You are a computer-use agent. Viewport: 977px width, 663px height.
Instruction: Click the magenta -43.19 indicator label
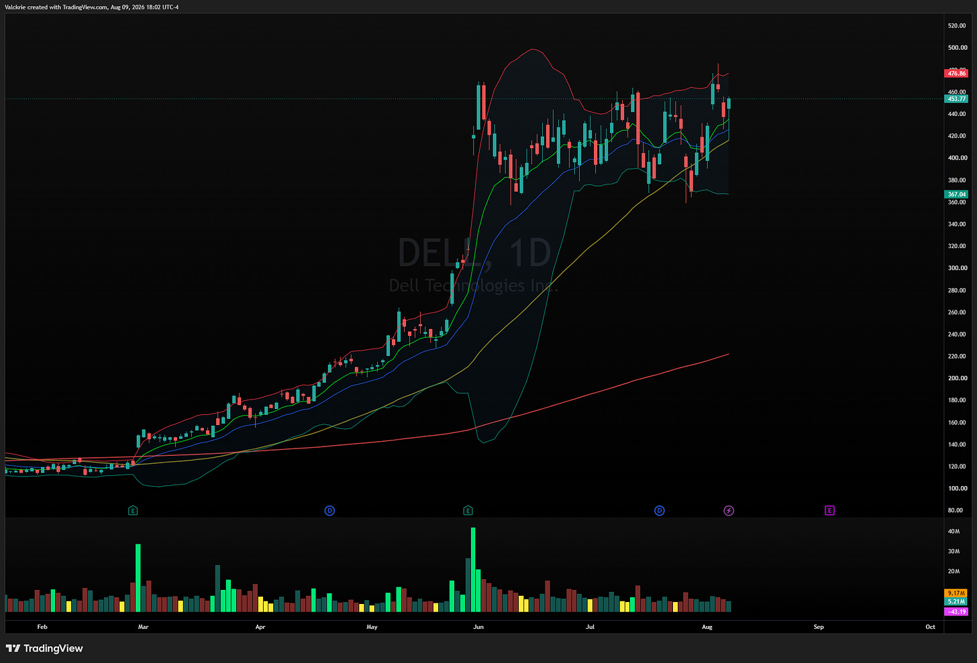[956, 611]
